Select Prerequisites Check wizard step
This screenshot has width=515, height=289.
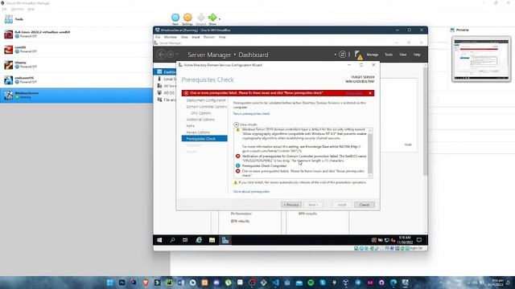[204, 139]
